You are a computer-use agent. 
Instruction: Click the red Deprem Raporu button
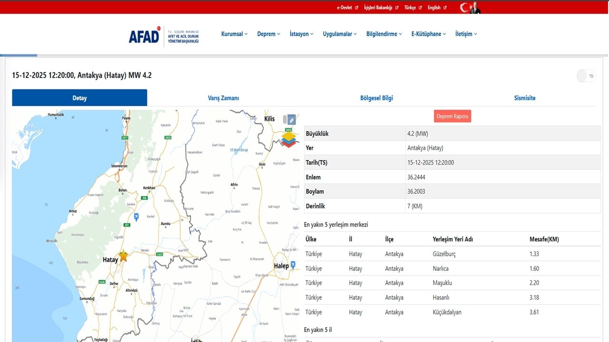coord(452,116)
